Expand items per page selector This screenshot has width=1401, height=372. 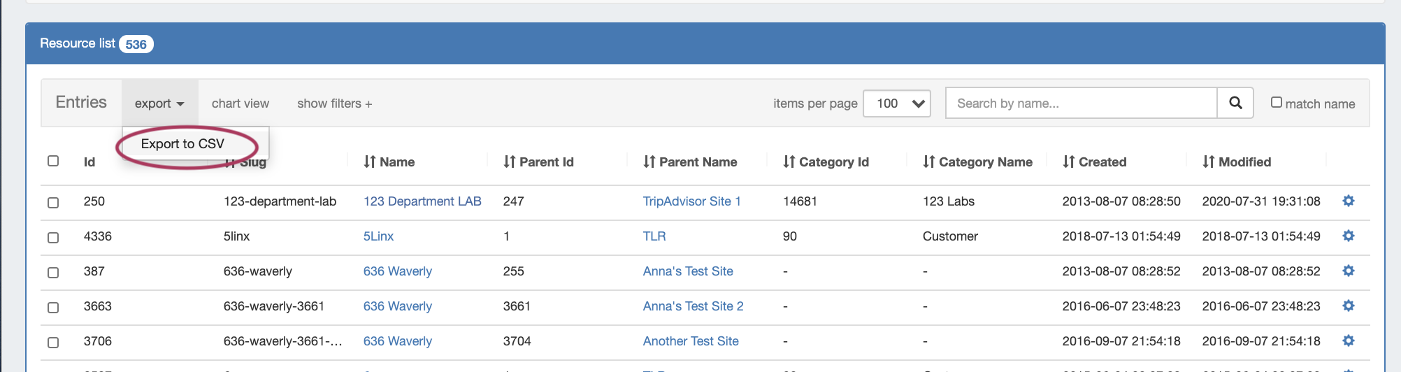[897, 103]
